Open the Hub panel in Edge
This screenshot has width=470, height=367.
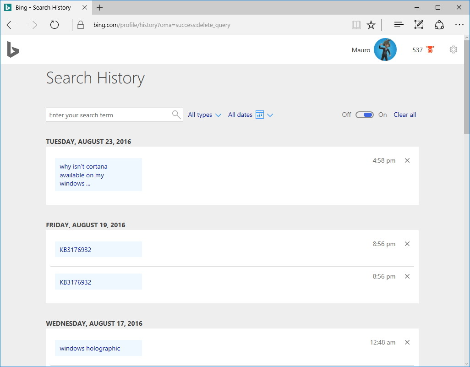point(398,25)
